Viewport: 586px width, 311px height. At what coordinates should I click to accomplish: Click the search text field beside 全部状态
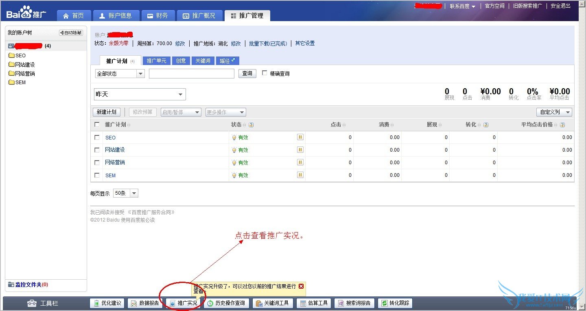[192, 74]
